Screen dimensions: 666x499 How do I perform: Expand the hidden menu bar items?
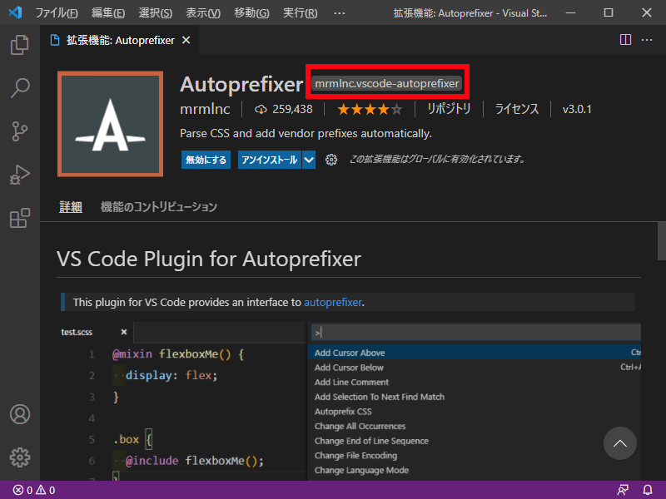coord(339,13)
